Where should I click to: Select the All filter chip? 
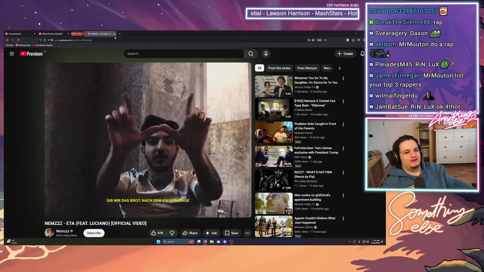coord(259,68)
